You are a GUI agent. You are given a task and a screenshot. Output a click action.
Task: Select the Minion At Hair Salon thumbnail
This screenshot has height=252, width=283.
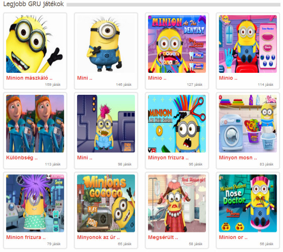pos(177,123)
